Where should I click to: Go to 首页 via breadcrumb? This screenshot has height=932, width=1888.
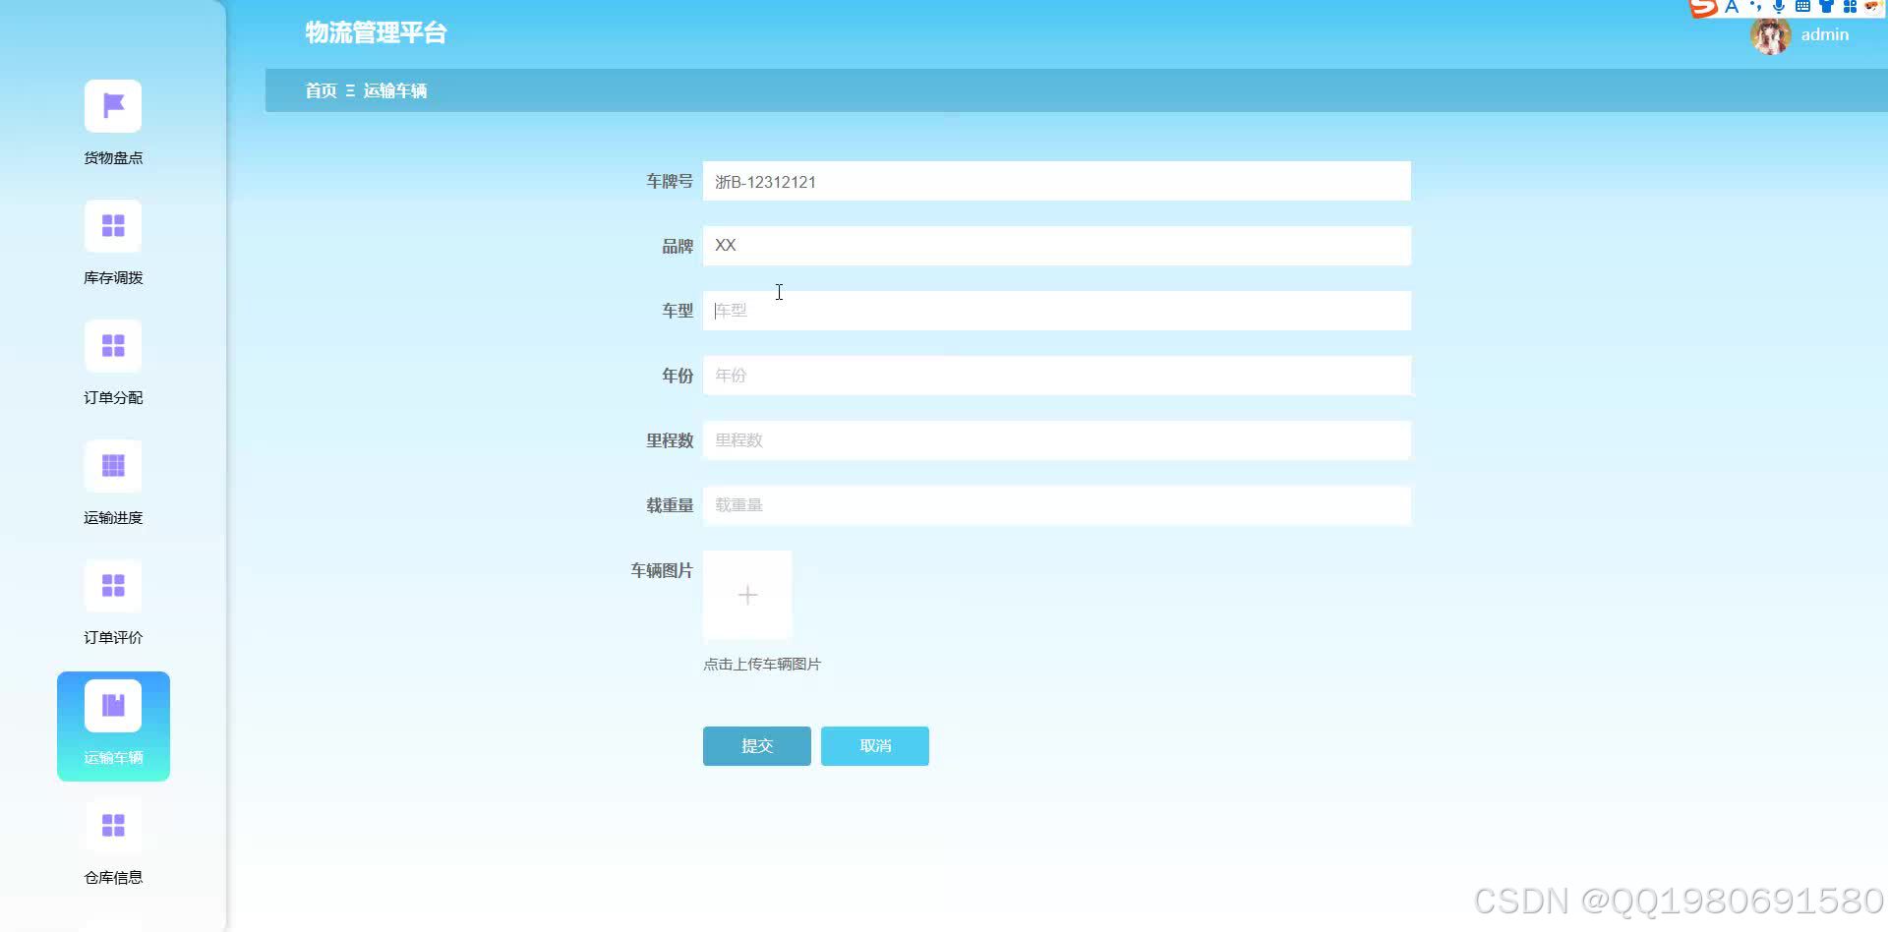point(321,90)
